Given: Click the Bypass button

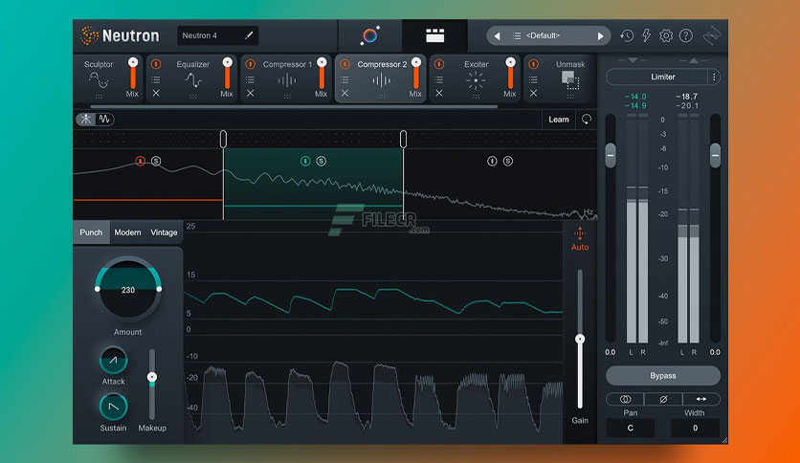Looking at the screenshot, I should coord(663,375).
